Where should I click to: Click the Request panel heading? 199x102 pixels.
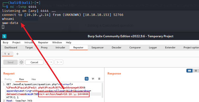(x=9, y=74)
